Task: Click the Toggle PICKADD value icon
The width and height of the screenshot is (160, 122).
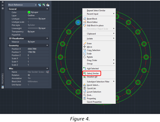Action: tap(40, 5)
